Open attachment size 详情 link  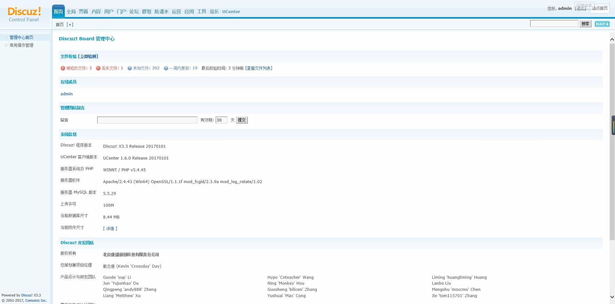click(110, 229)
